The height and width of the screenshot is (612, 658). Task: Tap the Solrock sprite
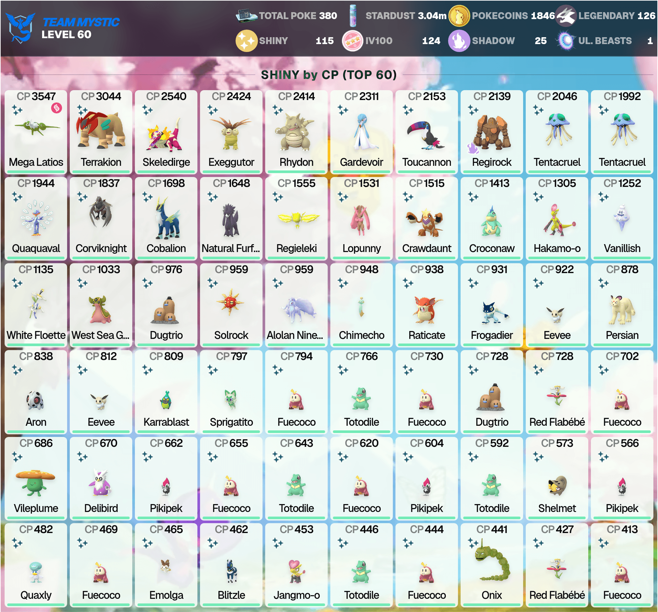pyautogui.click(x=230, y=302)
